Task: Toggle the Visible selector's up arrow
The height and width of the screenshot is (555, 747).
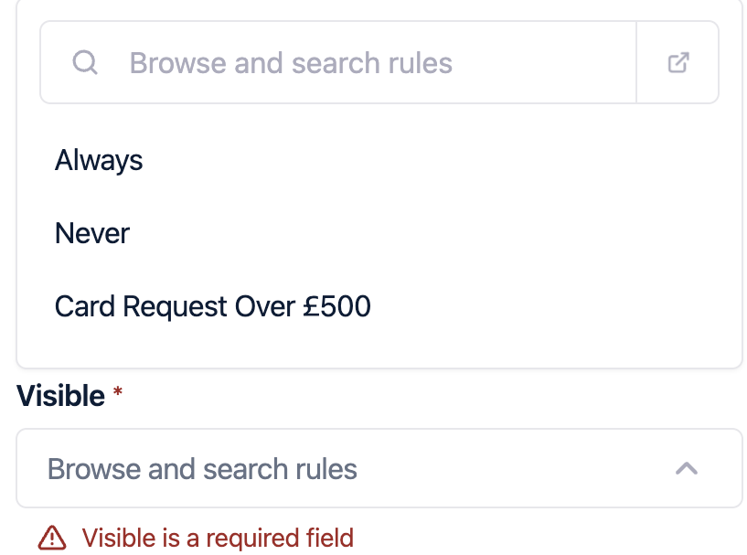Action: click(x=686, y=469)
